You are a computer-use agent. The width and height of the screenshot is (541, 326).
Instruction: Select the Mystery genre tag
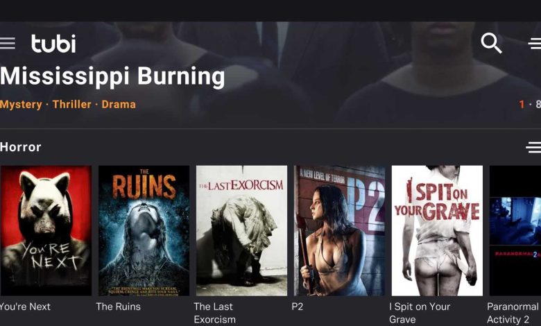tap(21, 104)
